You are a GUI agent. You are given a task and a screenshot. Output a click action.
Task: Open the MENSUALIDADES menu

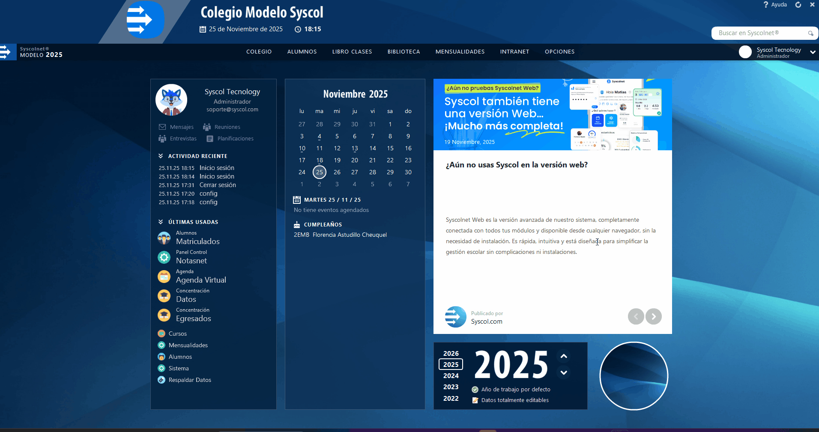click(x=460, y=52)
